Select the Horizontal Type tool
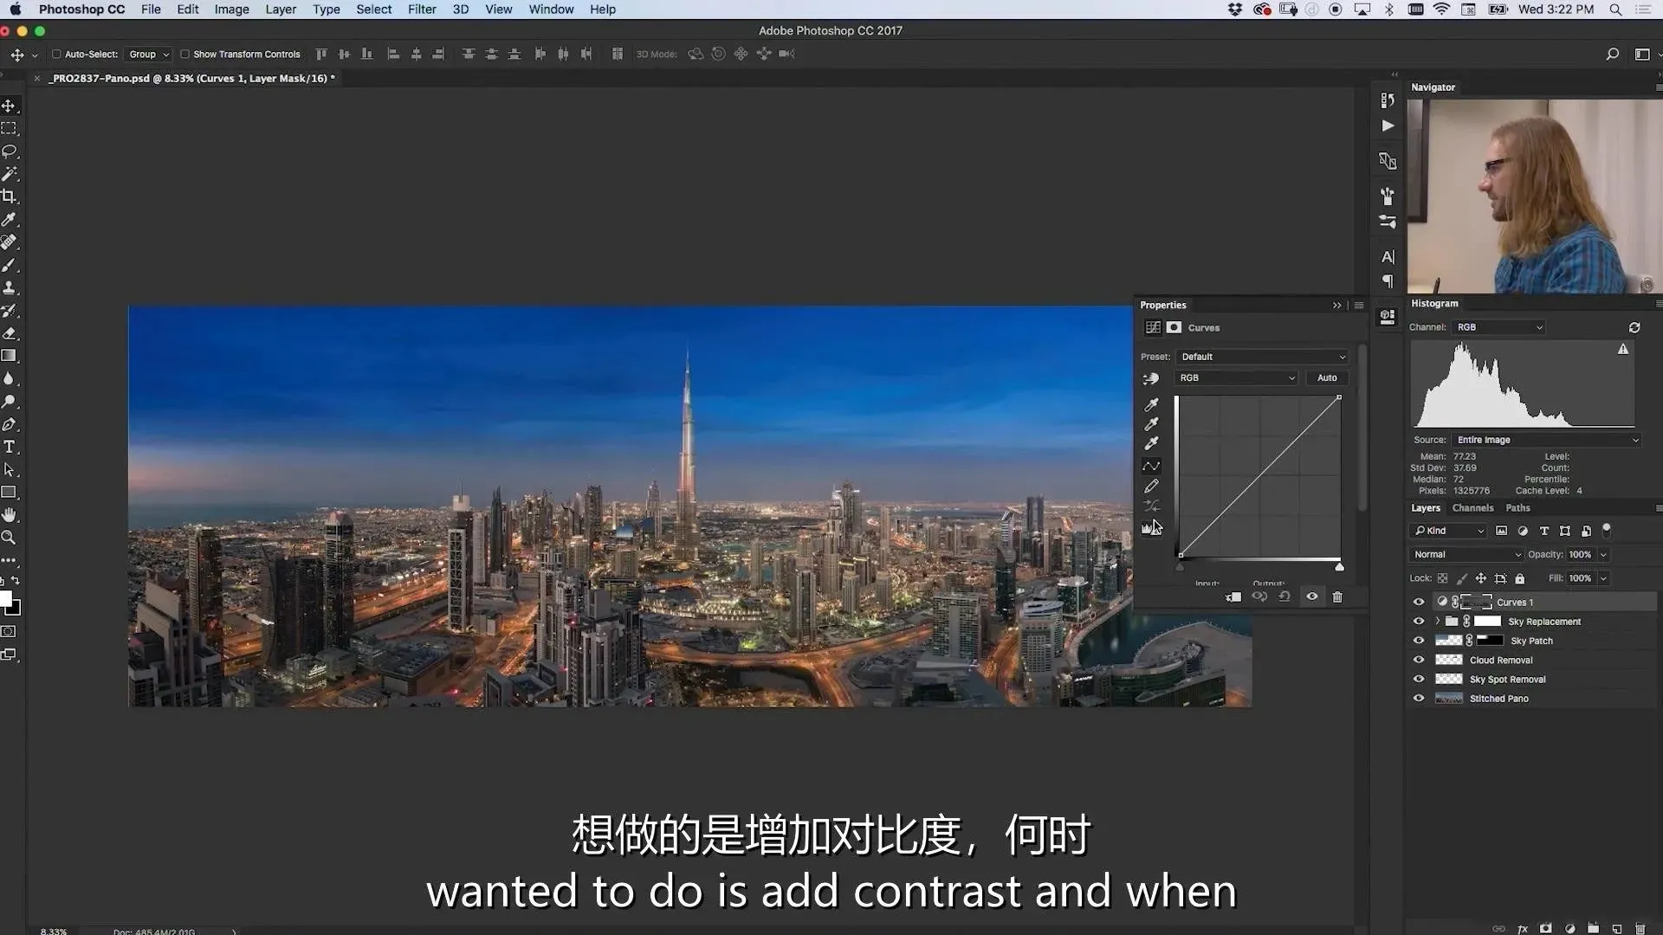 tap(10, 448)
